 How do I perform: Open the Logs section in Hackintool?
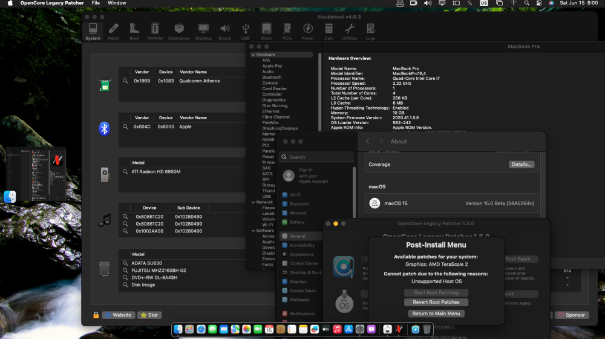370,31
